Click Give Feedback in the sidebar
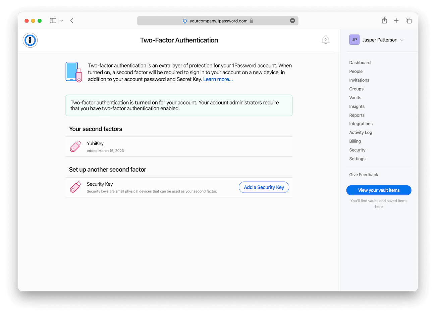 [363, 174]
